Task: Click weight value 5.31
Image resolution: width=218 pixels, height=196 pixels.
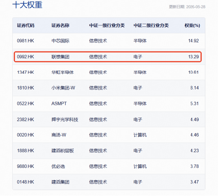Action: click(195, 104)
